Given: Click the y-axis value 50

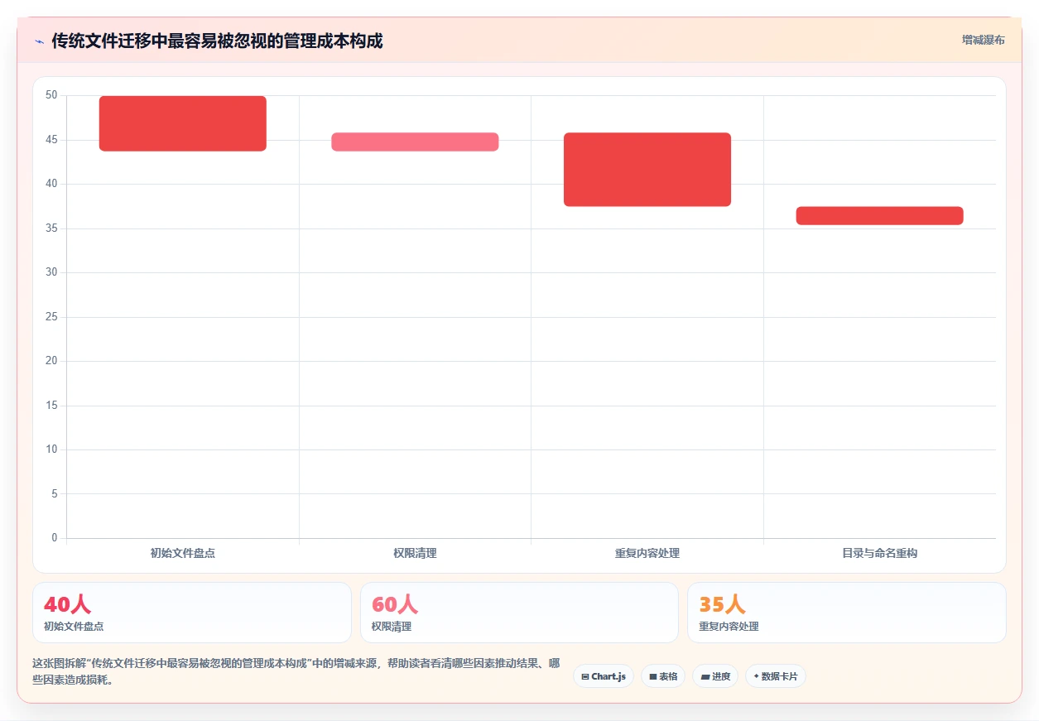Looking at the screenshot, I should tap(51, 95).
